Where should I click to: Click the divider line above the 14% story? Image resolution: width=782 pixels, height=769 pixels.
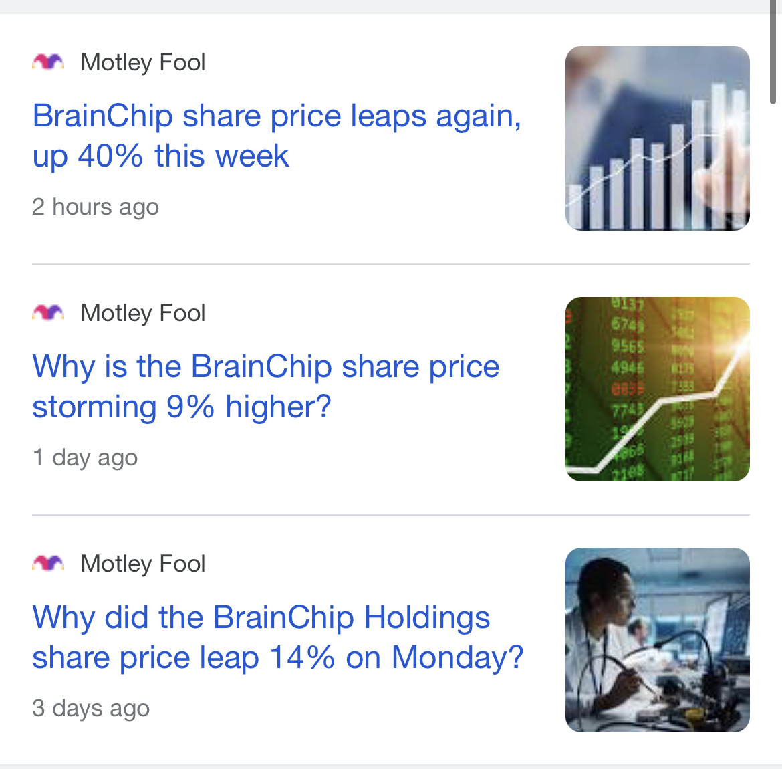(391, 514)
